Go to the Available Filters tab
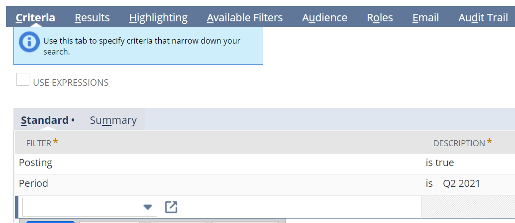The image size is (515, 223). coord(245,18)
